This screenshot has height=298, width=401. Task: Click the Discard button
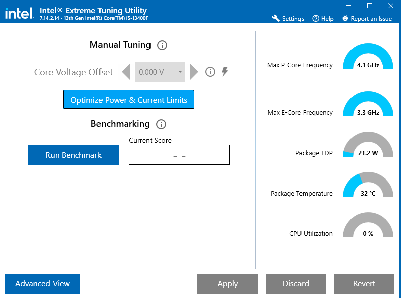pos(296,284)
